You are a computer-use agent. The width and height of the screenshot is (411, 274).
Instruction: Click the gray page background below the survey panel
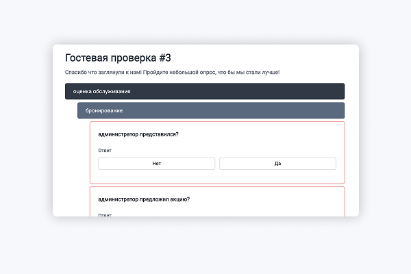(206, 247)
